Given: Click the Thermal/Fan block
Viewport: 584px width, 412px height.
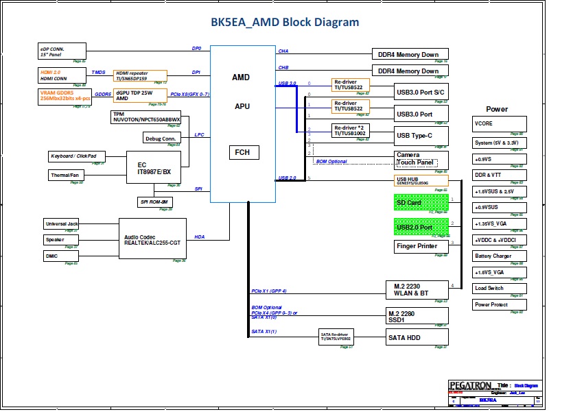Looking at the screenshot, I should [66, 175].
